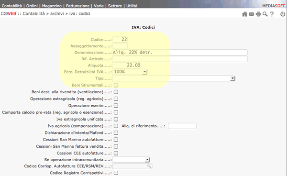The height and width of the screenshot is (176, 287).
Task: Check Iva agricola (compensazione) box
Action: (116, 126)
